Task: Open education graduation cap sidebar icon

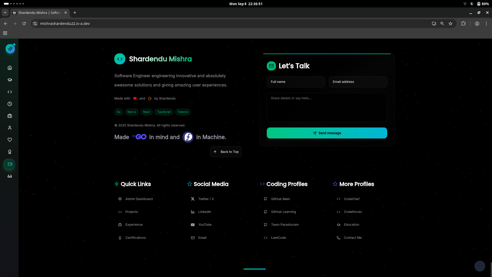Action: 10,80
